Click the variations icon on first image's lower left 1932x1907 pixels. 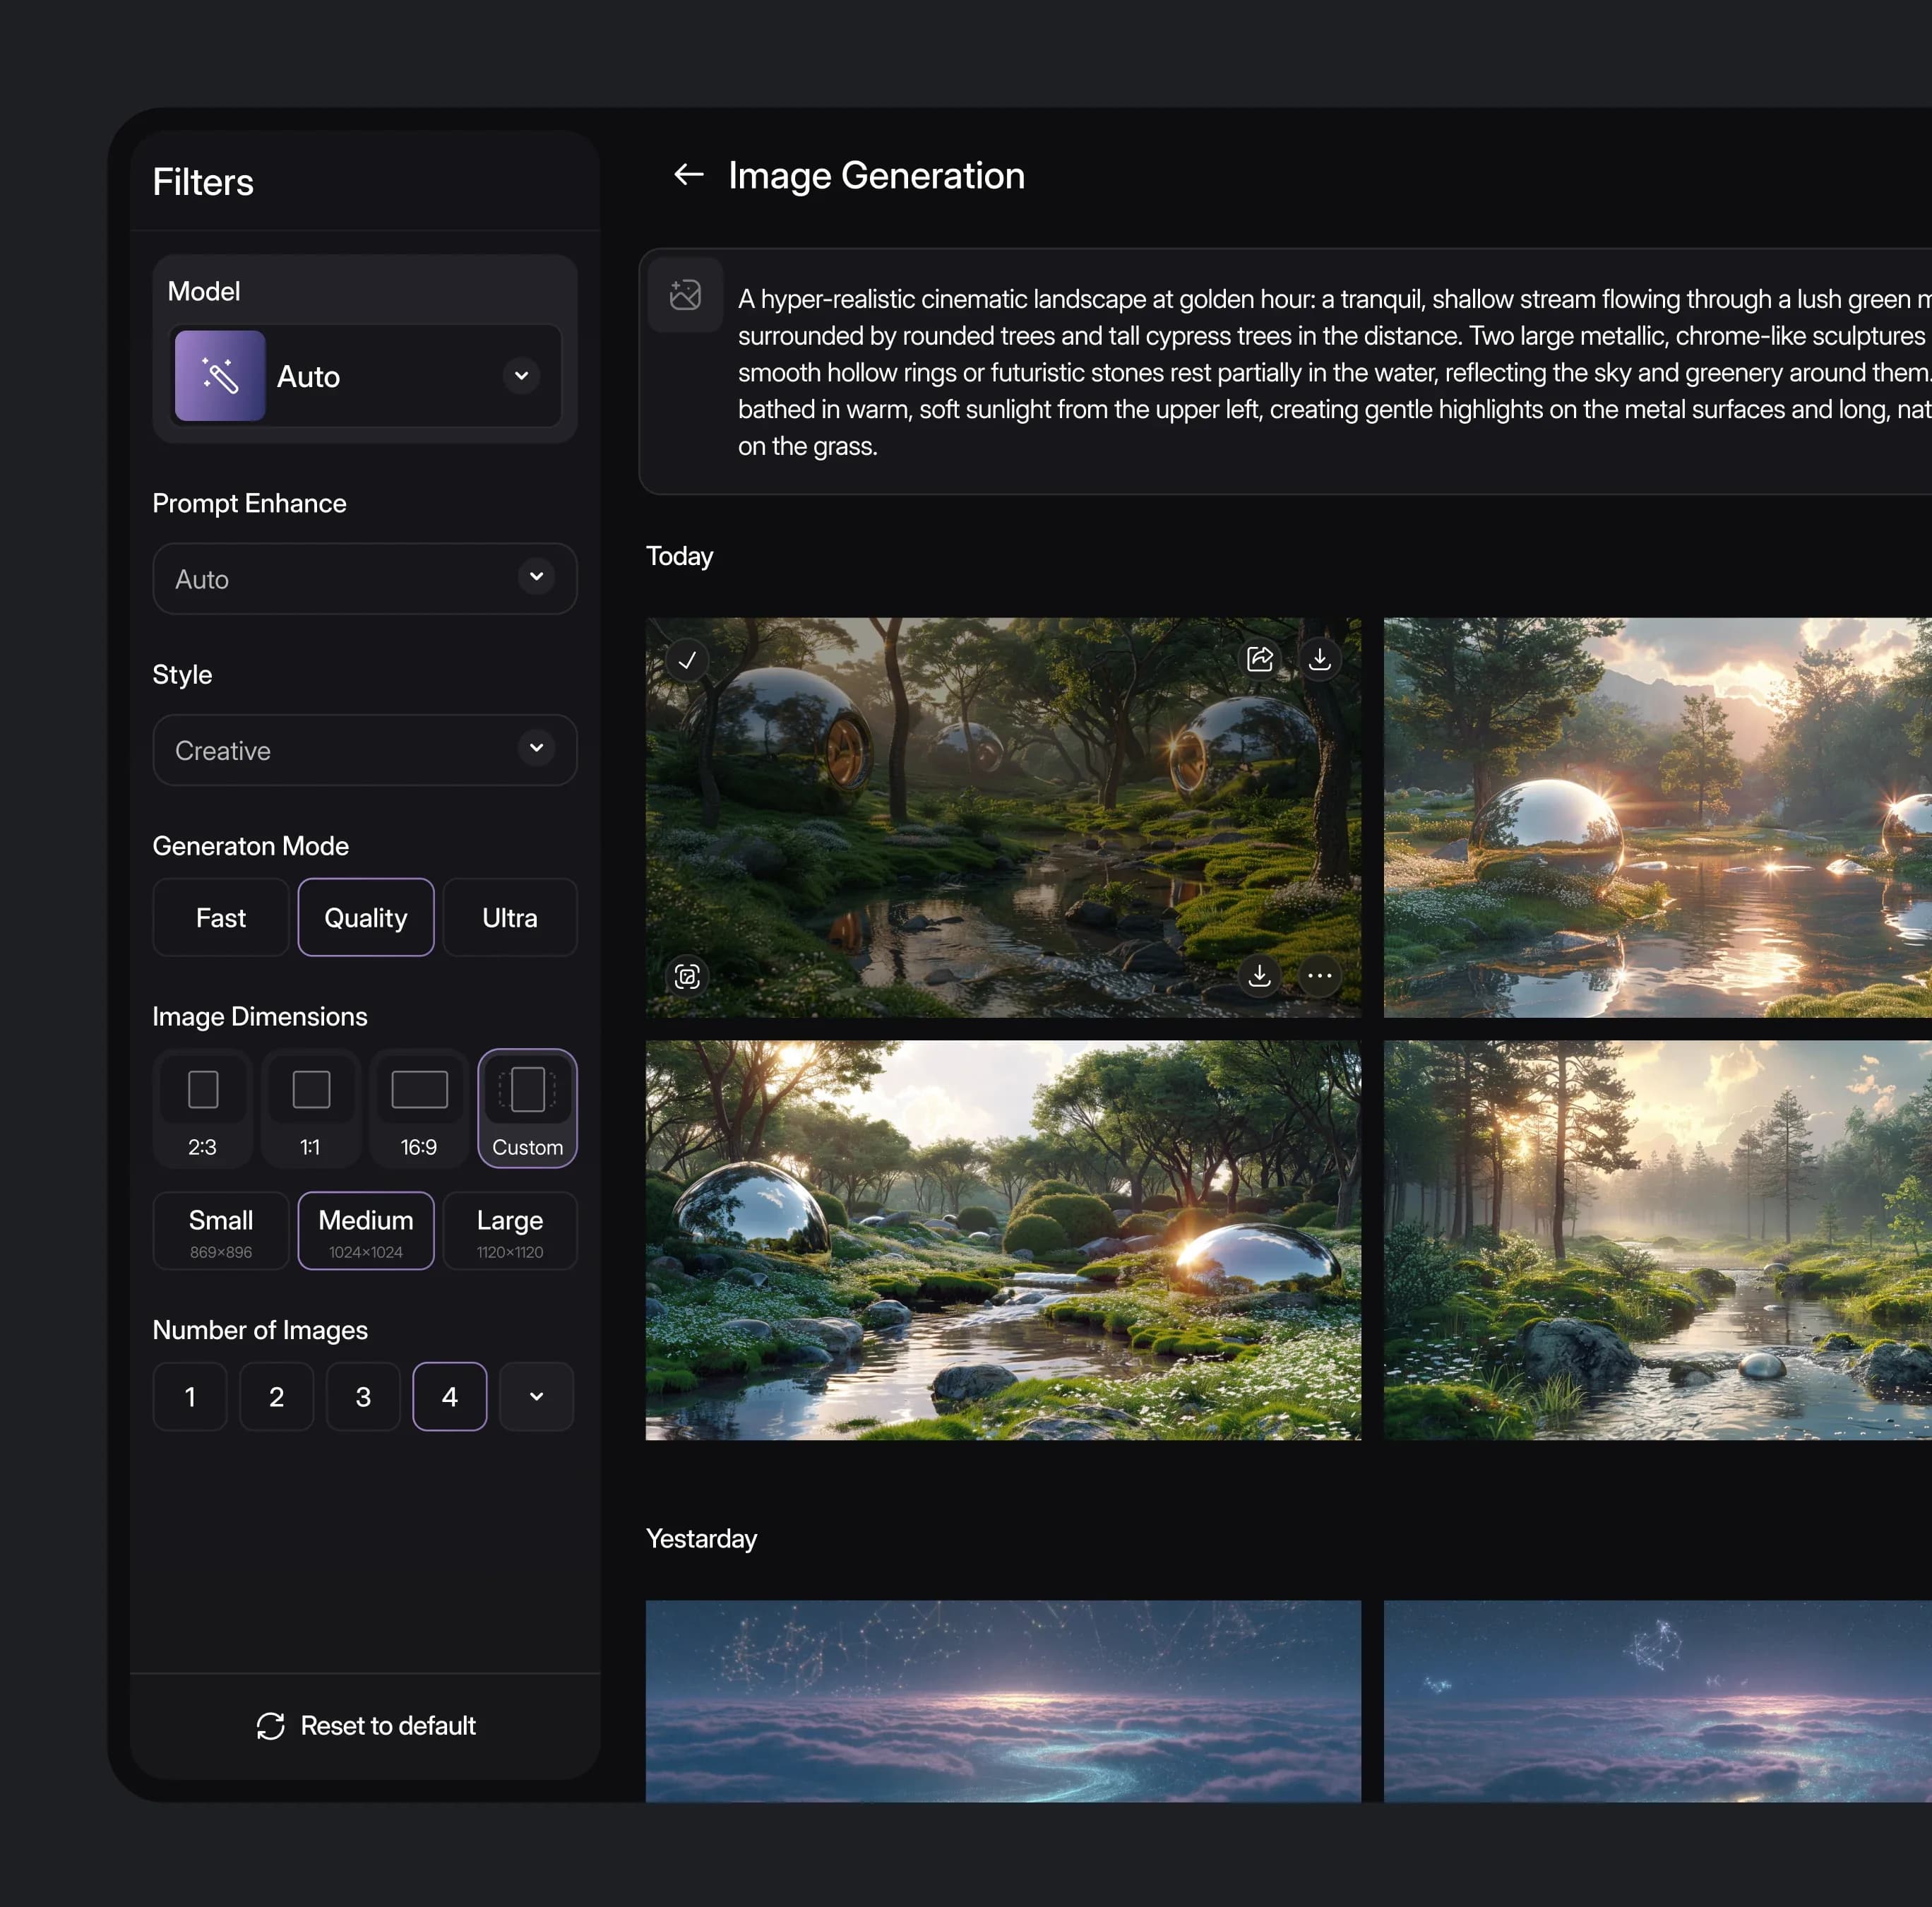pyautogui.click(x=687, y=976)
